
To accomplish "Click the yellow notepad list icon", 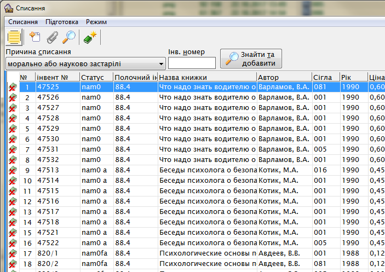I will (x=14, y=37).
